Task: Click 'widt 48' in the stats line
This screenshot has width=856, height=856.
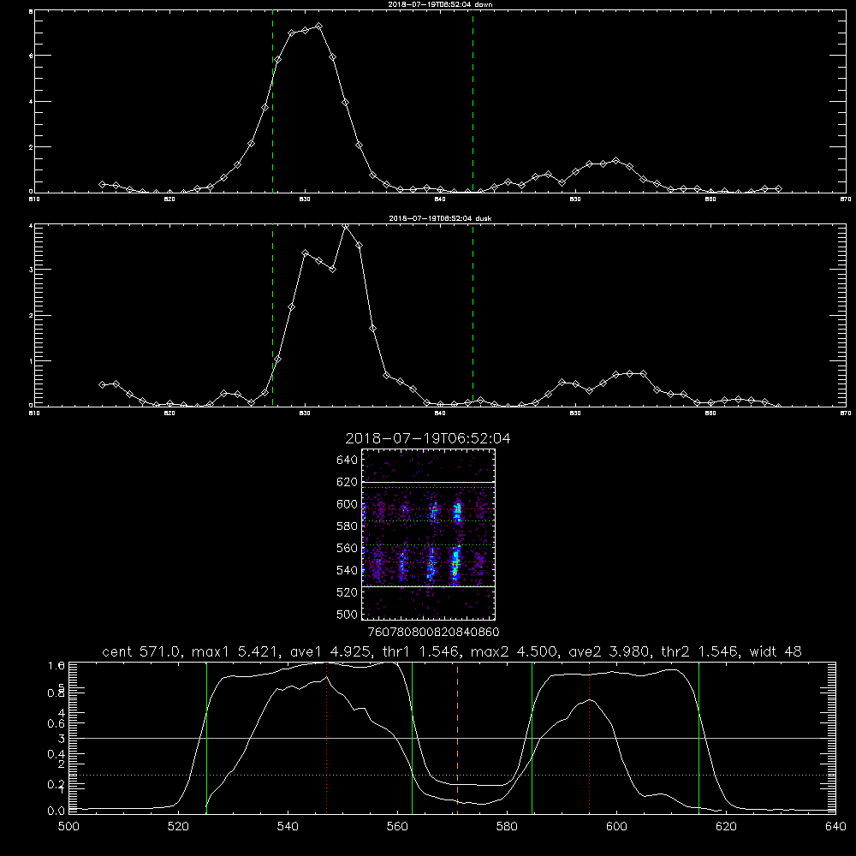Action: [x=776, y=651]
